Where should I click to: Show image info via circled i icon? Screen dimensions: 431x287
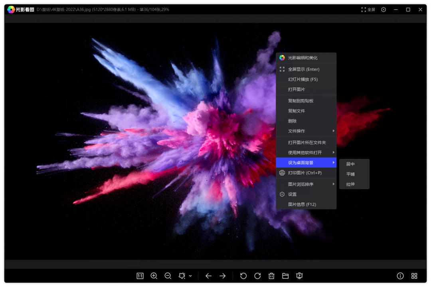[400, 276]
